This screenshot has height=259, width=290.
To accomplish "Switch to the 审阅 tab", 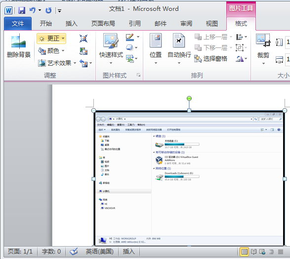I will pos(186,24).
